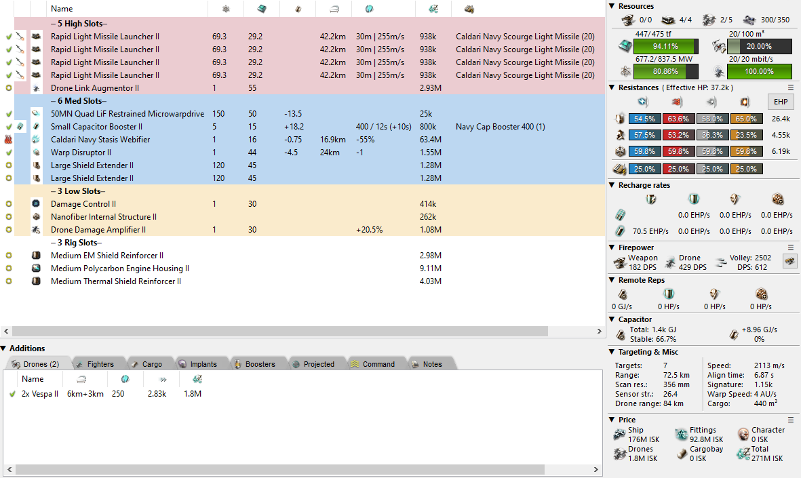This screenshot has width=801, height=478.
Task: Toggle the Vespa II drones active checkmark
Action: pyautogui.click(x=12, y=394)
